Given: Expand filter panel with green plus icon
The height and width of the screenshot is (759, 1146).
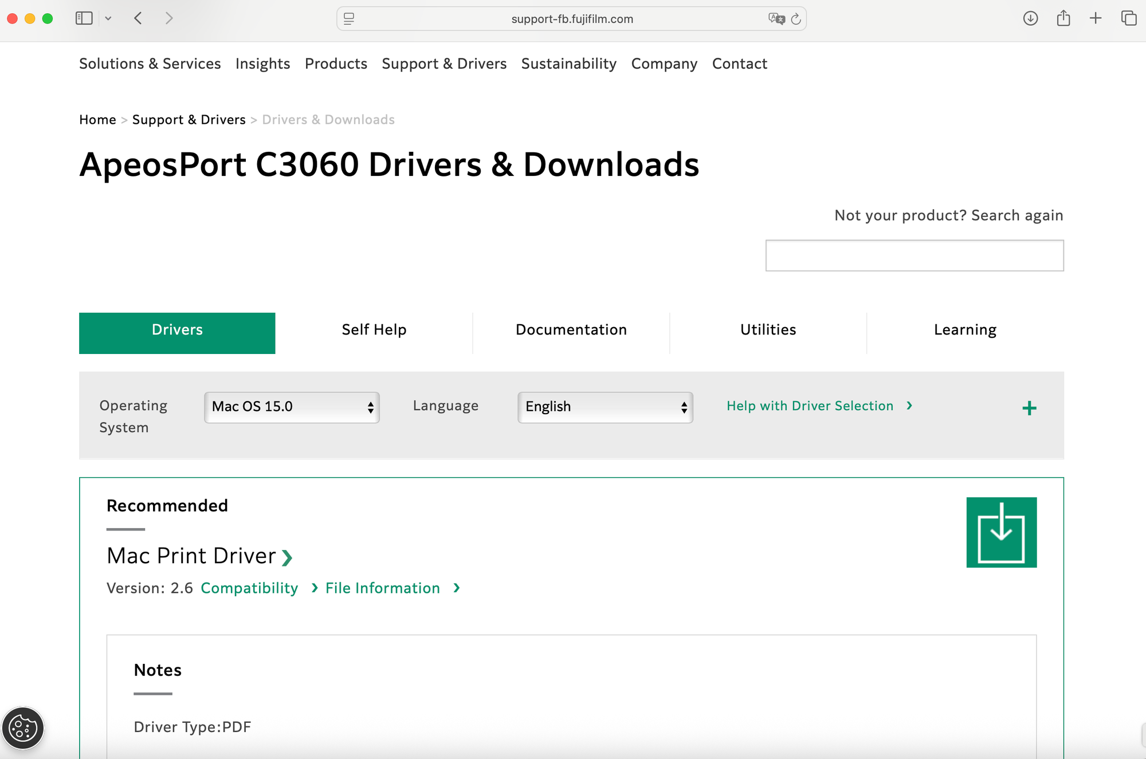Looking at the screenshot, I should point(1029,408).
